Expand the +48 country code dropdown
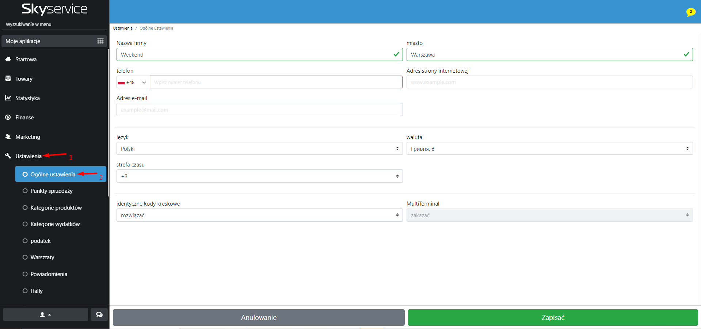 133,82
